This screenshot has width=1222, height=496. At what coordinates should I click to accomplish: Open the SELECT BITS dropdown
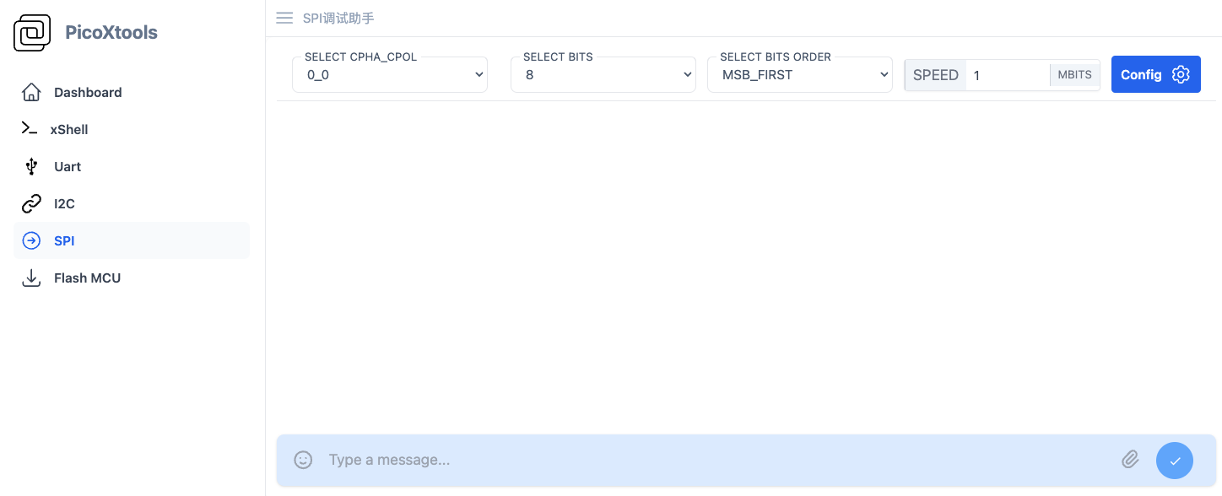click(x=603, y=74)
